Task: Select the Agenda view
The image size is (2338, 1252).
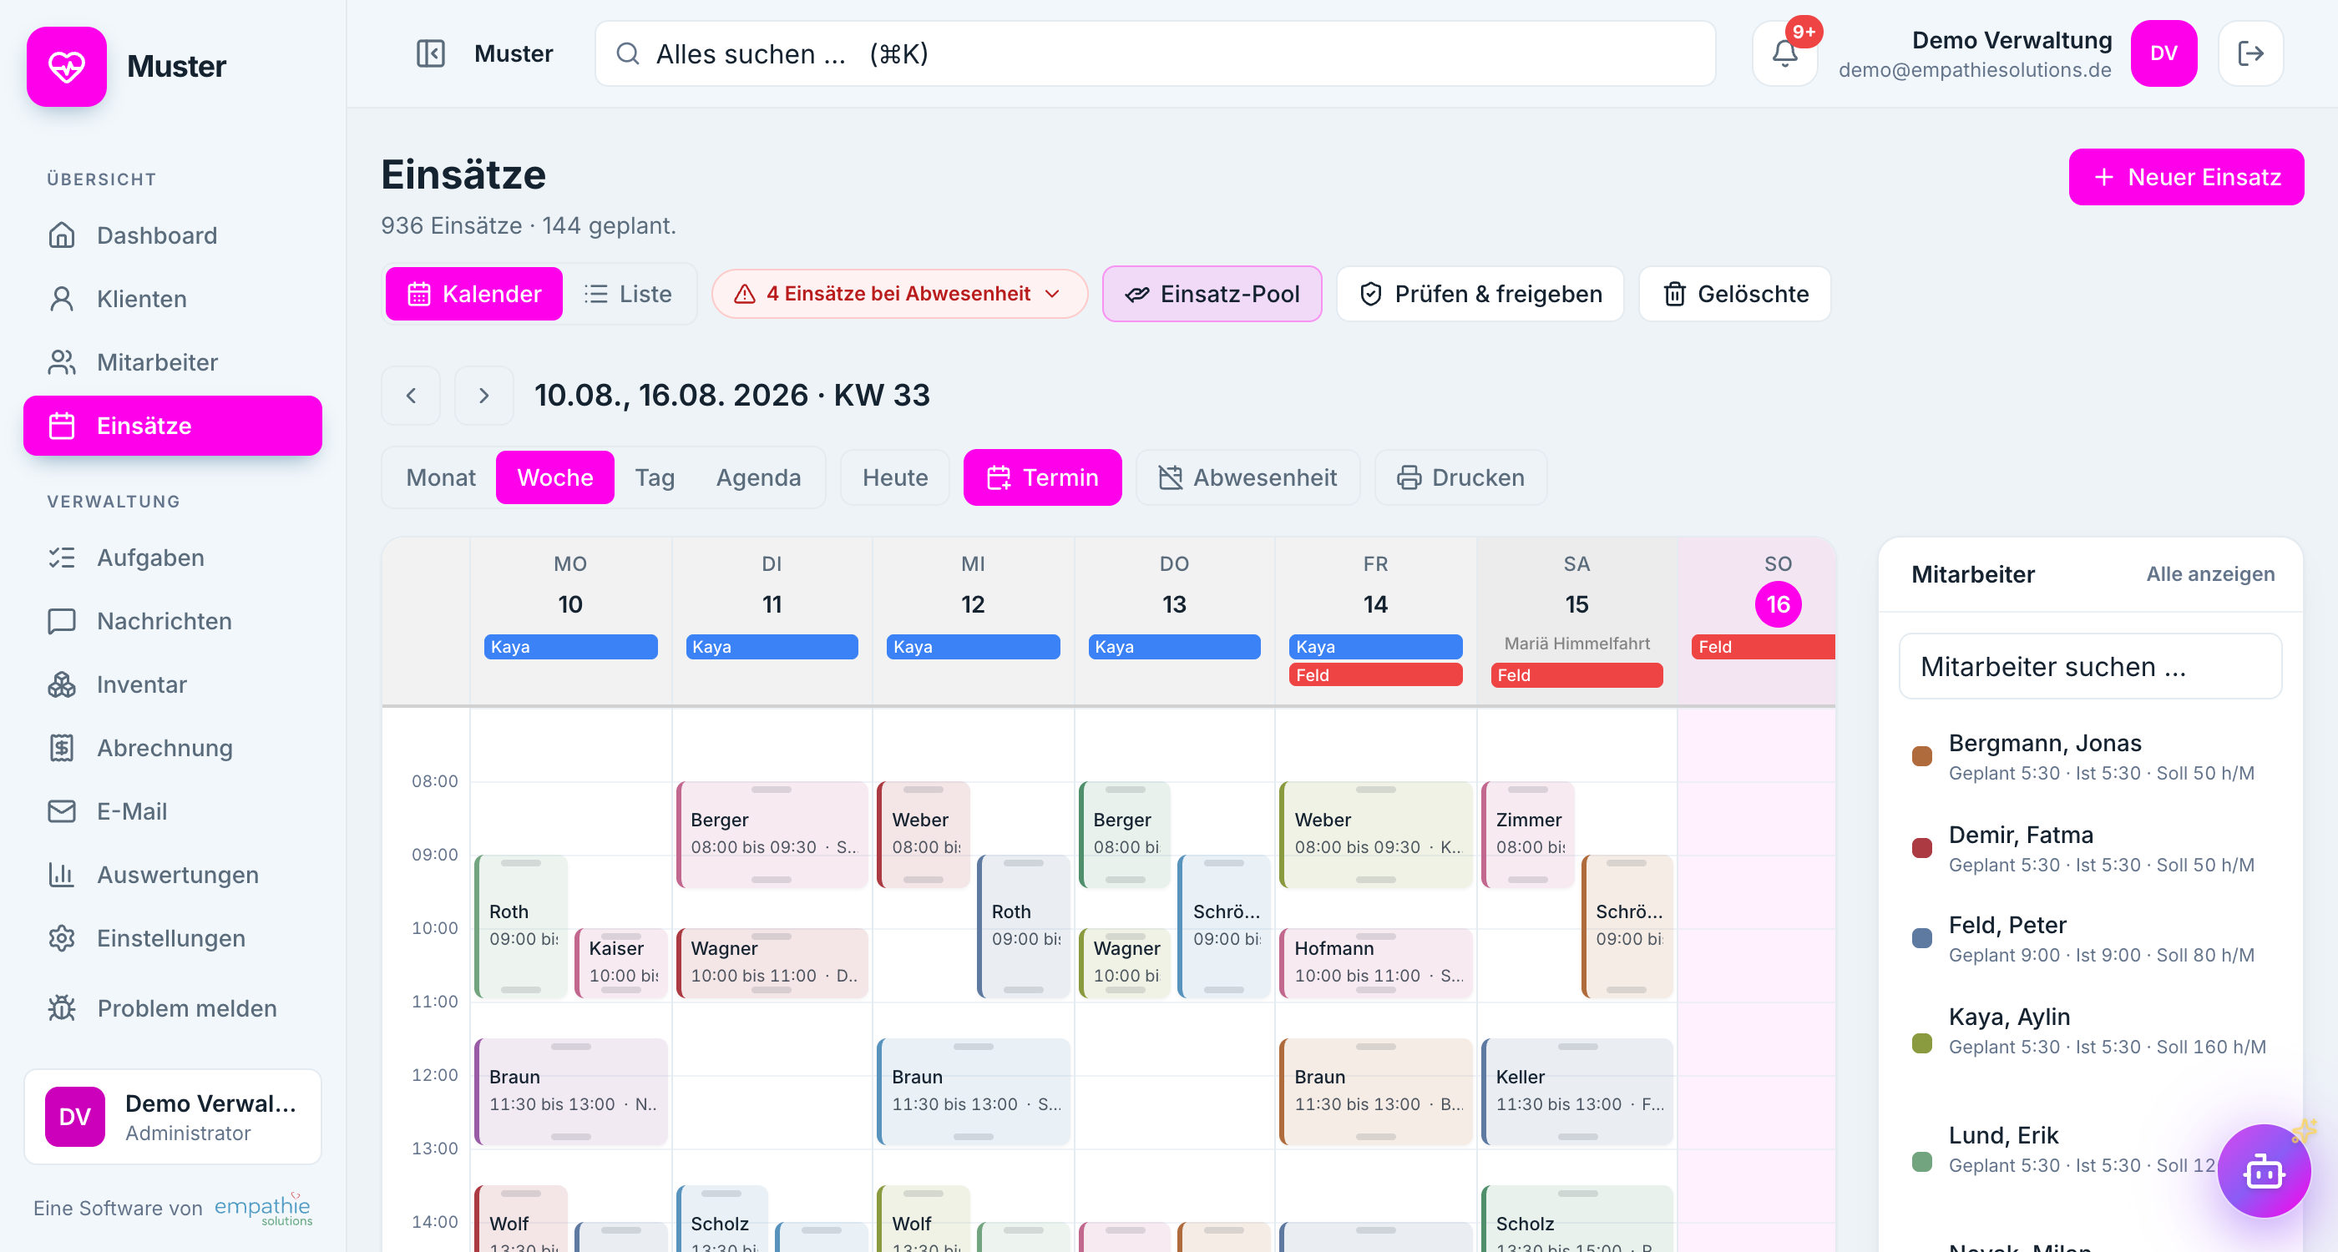Action: 758,477
